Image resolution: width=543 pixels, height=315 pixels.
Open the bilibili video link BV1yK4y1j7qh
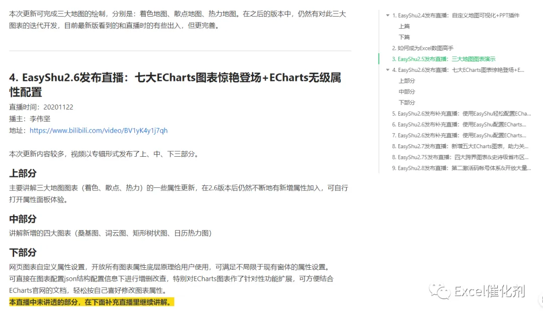99,131
